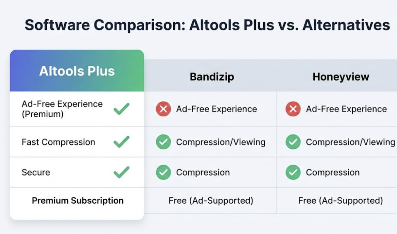Screen dimensions: 397x234
Task: Click the Fast Compression feature label
Action: (x=58, y=142)
